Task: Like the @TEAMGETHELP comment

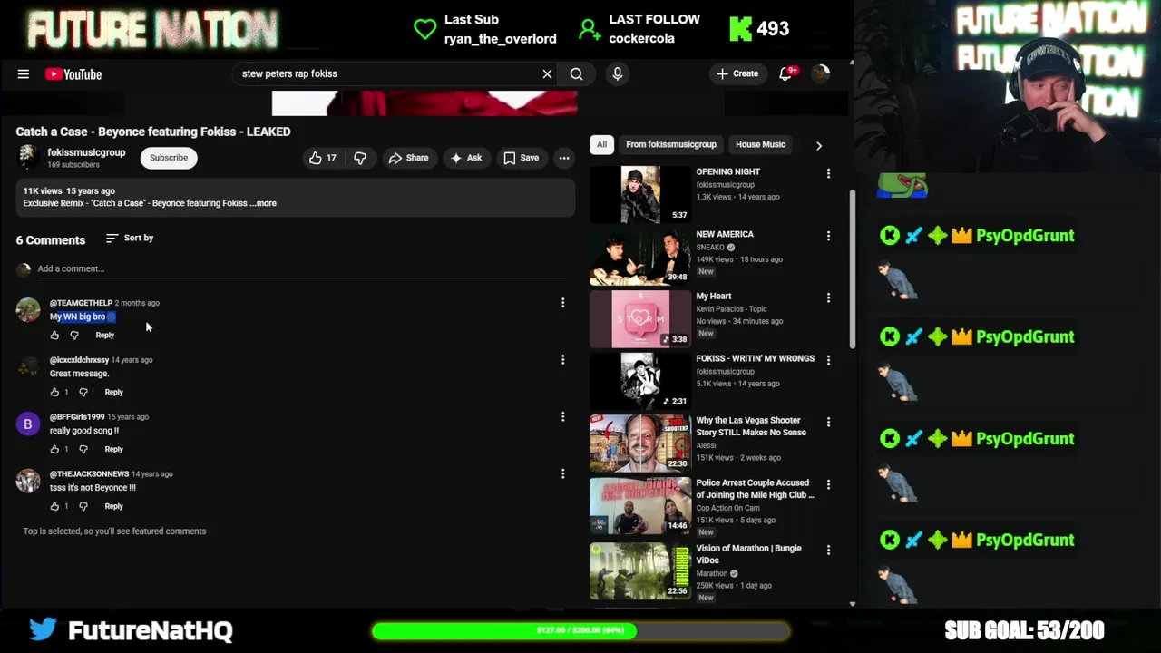Action: (54, 336)
